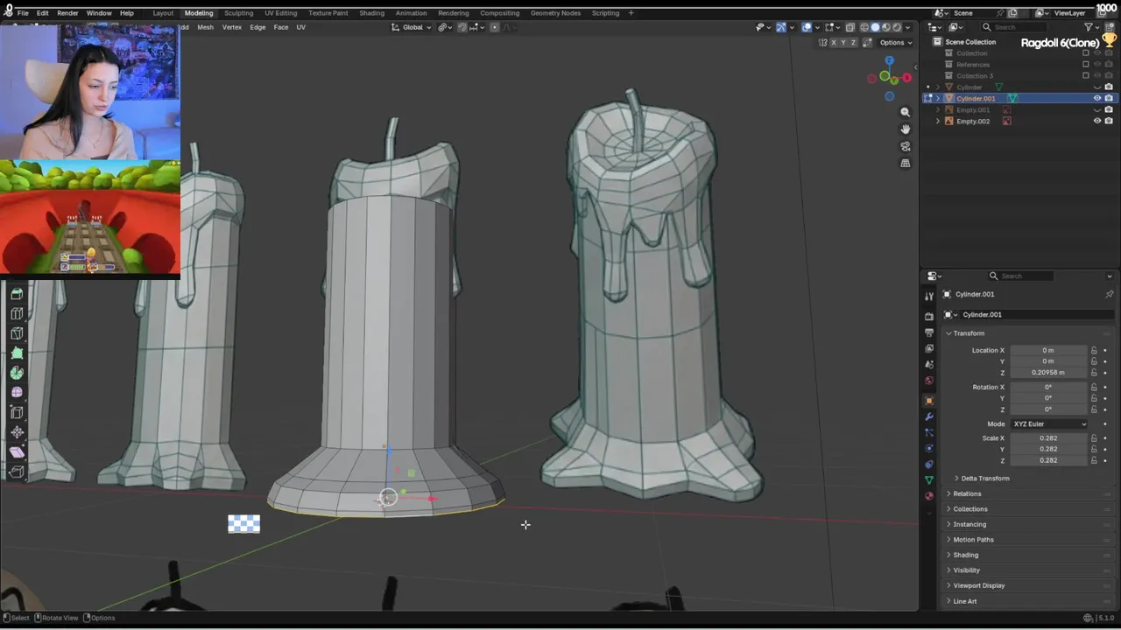The image size is (1121, 630).
Task: Open the XYZ Euler rotation mode dropdown
Action: (x=1049, y=423)
